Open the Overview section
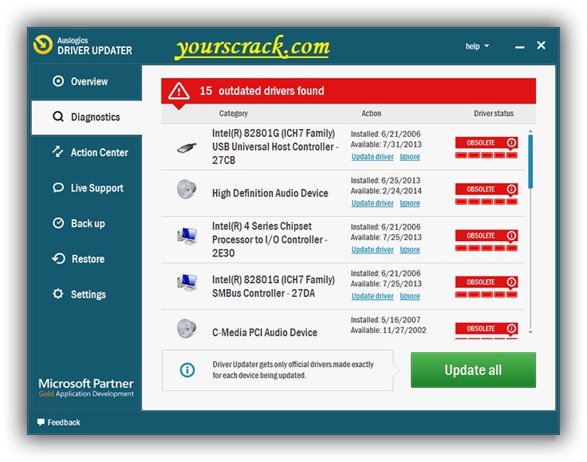Image resolution: width=587 pixels, height=462 pixels. [x=87, y=82]
